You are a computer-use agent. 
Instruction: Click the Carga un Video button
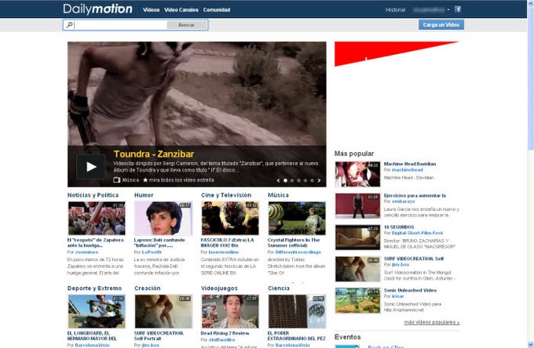pyautogui.click(x=441, y=24)
